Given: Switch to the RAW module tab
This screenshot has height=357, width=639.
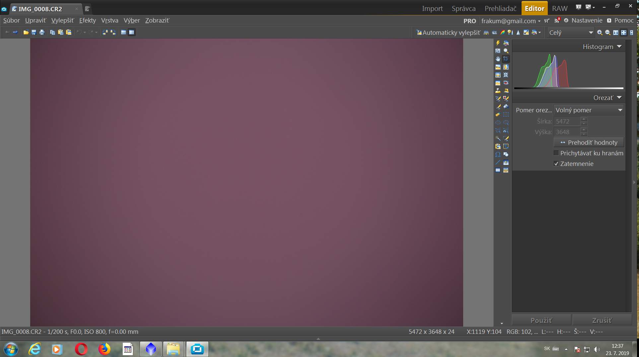Looking at the screenshot, I should pyautogui.click(x=560, y=9).
